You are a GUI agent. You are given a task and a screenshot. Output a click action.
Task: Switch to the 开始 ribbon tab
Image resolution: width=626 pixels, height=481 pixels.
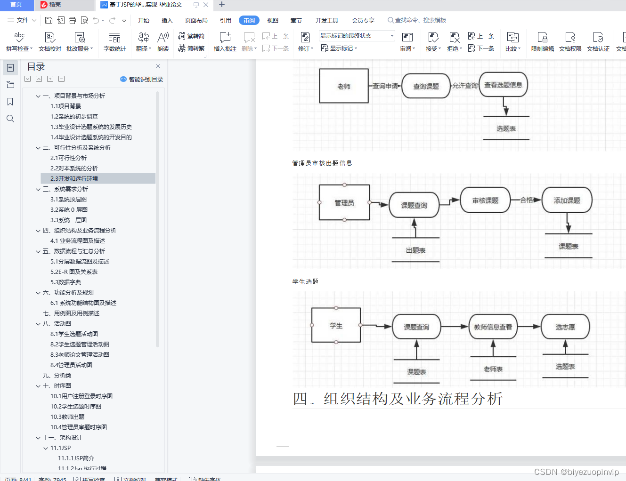tap(143, 20)
